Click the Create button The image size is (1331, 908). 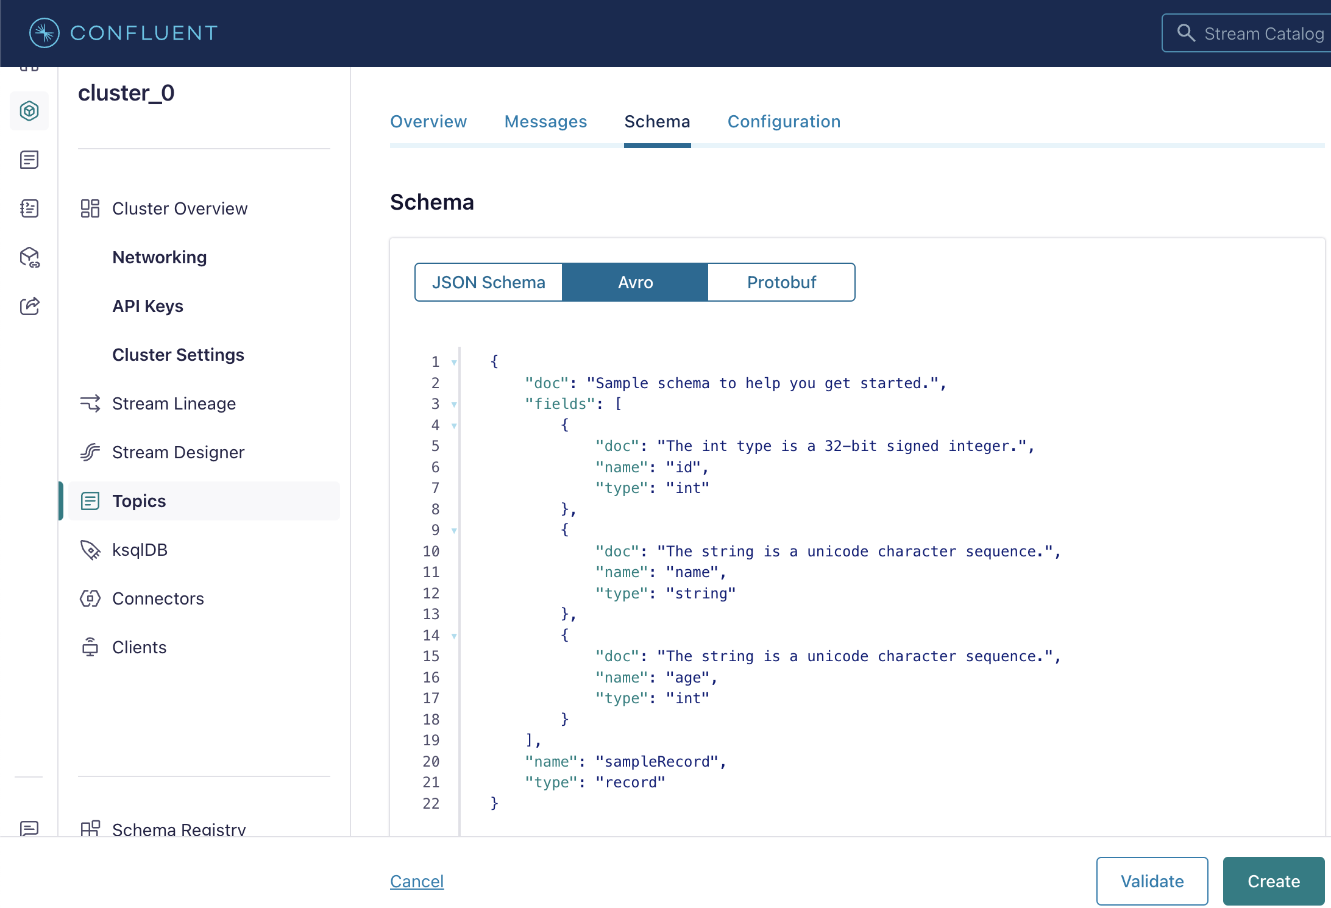(x=1274, y=881)
